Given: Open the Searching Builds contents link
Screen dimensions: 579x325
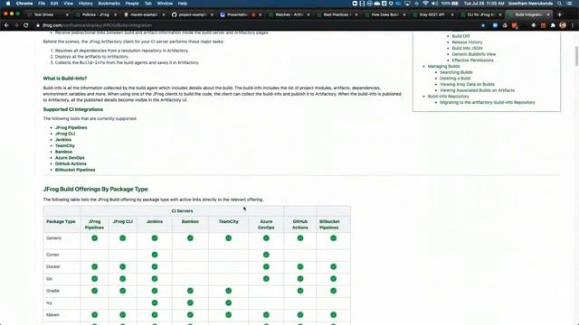Looking at the screenshot, I should (456, 72).
